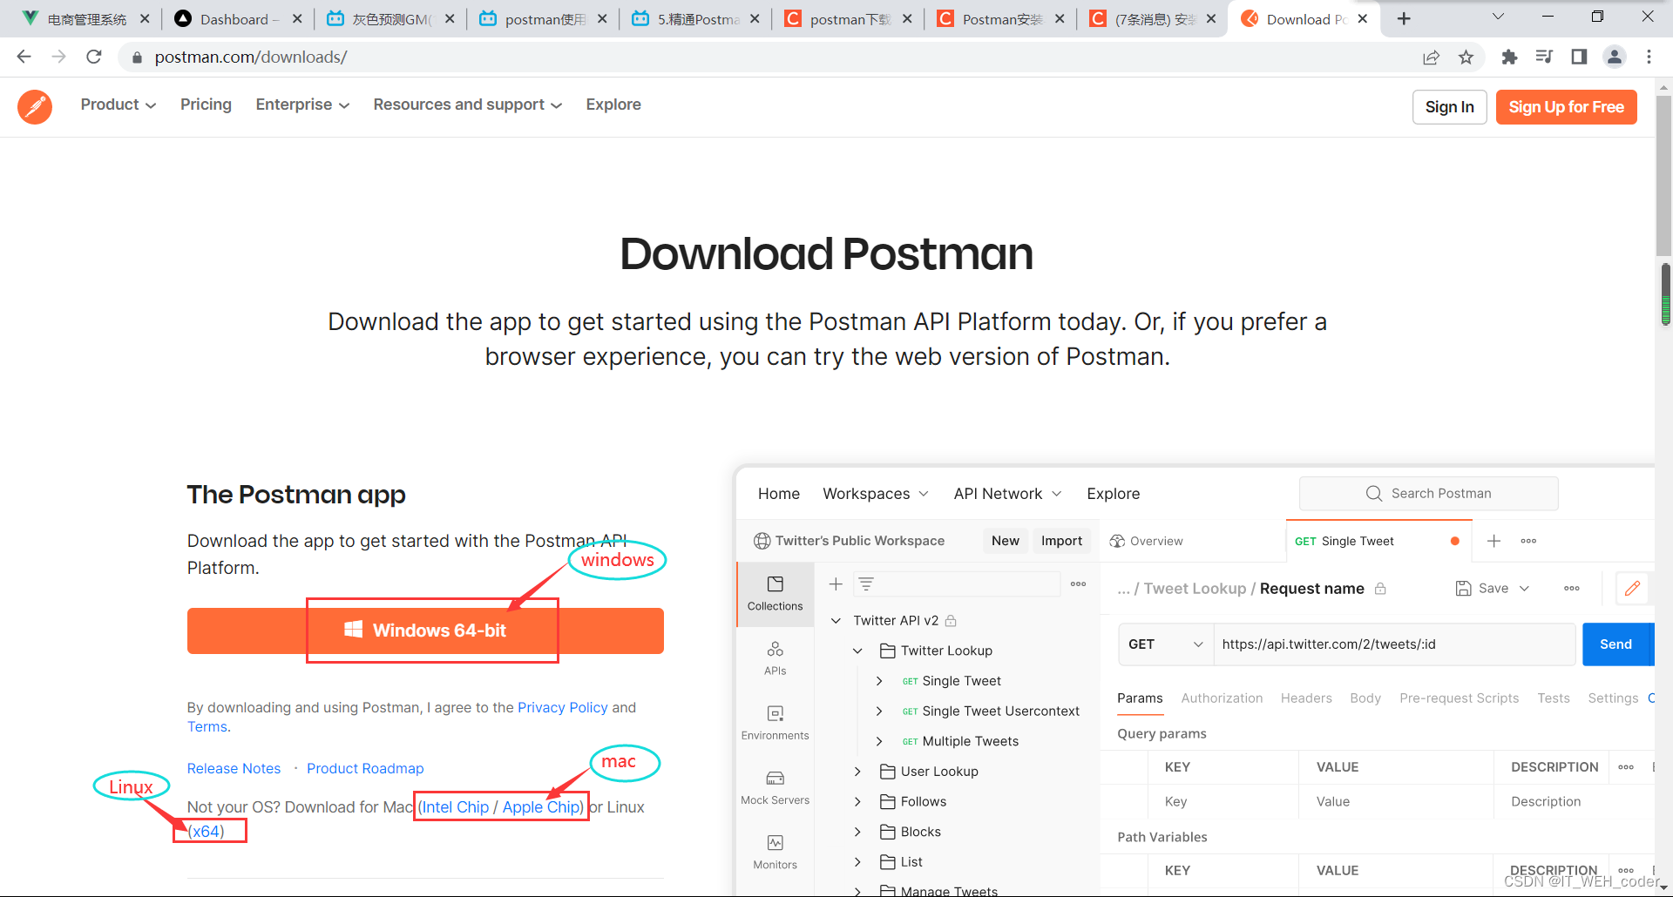Viewport: 1673px width, 897px height.
Task: Collapse the Tweet Lookup folder
Action: 857,651
